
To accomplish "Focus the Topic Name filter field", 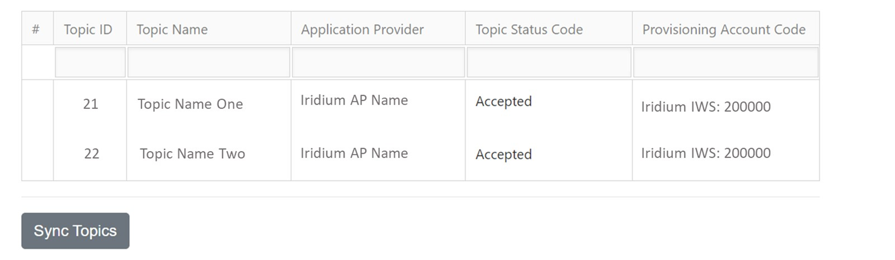I will [x=209, y=62].
